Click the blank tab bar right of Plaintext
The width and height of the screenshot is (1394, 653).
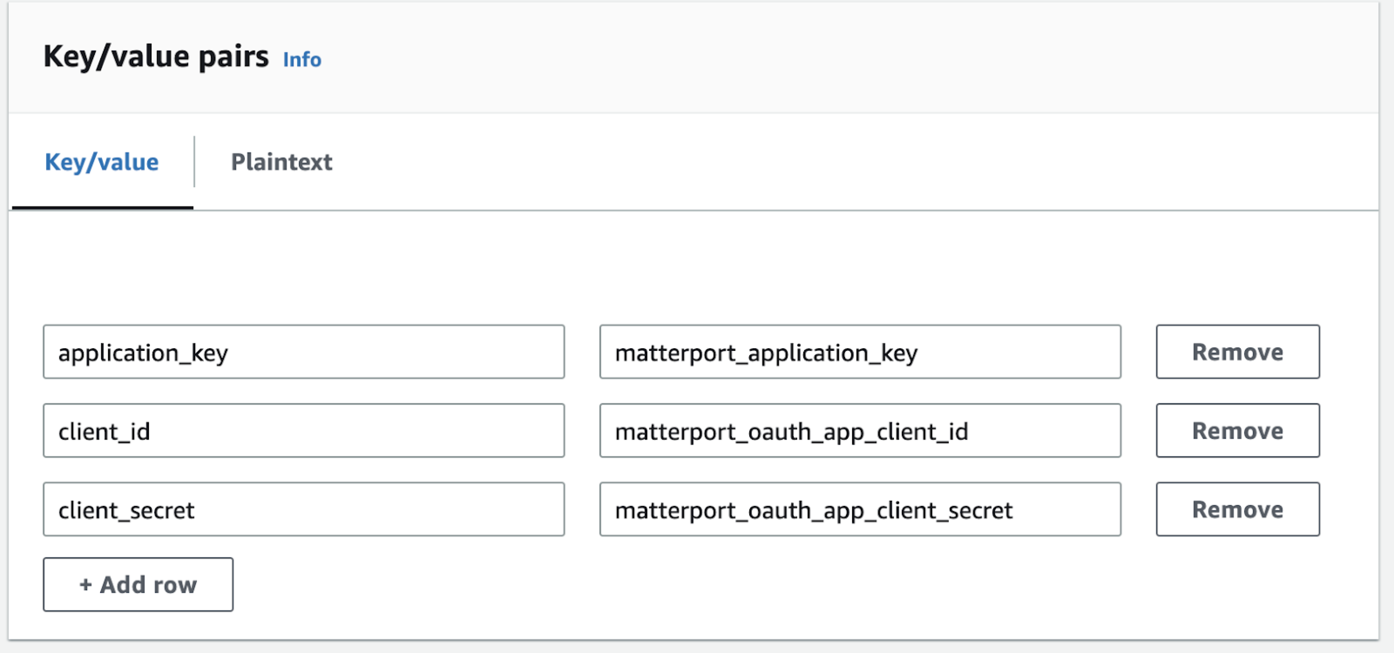[x=812, y=162]
